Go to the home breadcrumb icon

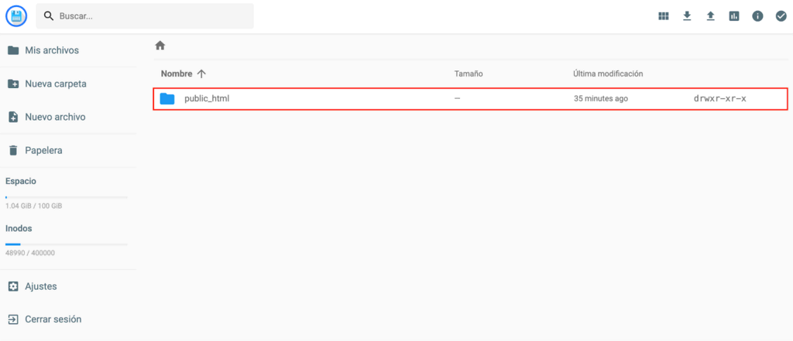tap(160, 46)
